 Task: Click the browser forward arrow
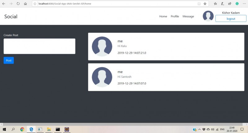[x=11, y=4]
